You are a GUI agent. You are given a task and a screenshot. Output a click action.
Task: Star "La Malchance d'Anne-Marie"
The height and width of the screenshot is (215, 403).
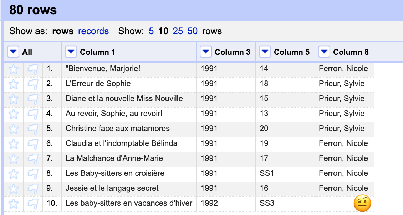14,159
